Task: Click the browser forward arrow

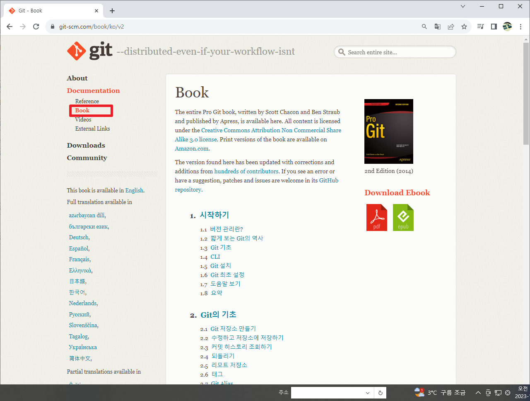Action: [23, 27]
